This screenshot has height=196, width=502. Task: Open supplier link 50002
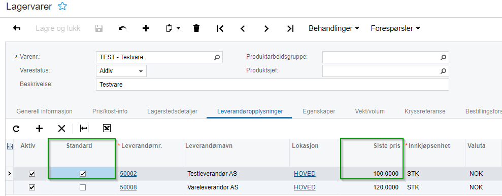pos(128,174)
